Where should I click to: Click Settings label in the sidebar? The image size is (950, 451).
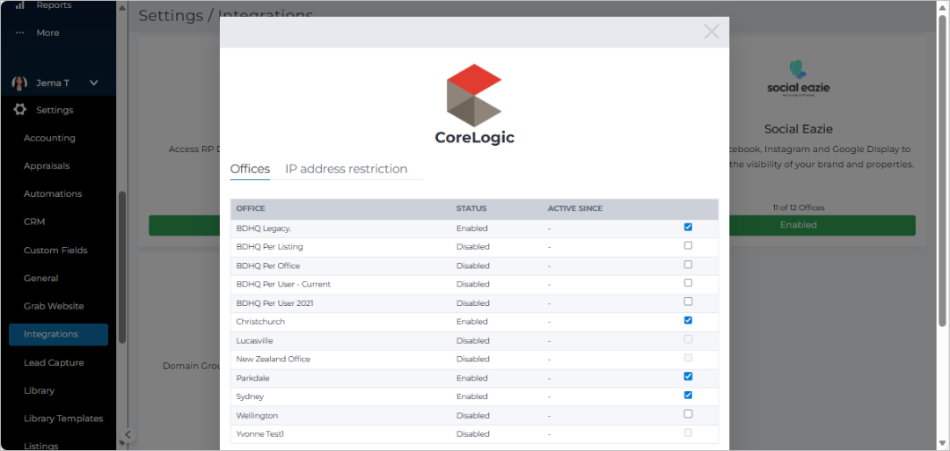click(55, 110)
